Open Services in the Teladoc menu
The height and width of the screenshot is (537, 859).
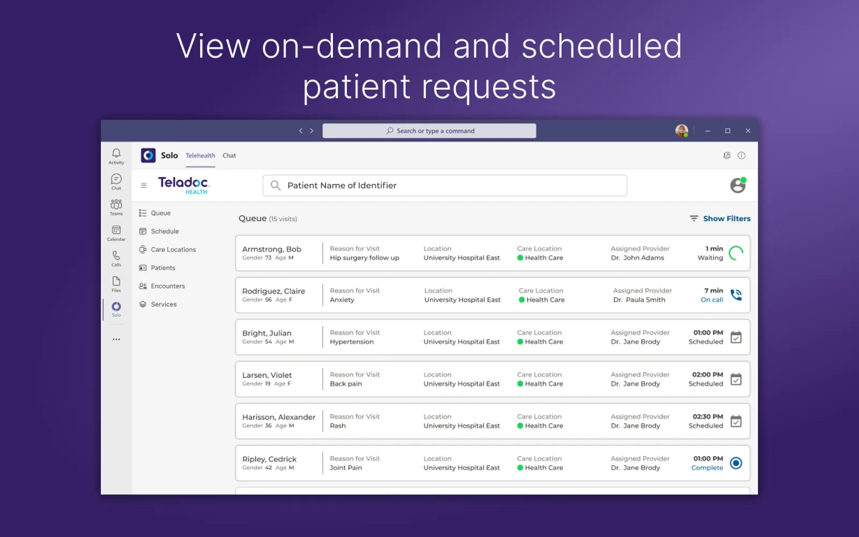[x=158, y=304]
